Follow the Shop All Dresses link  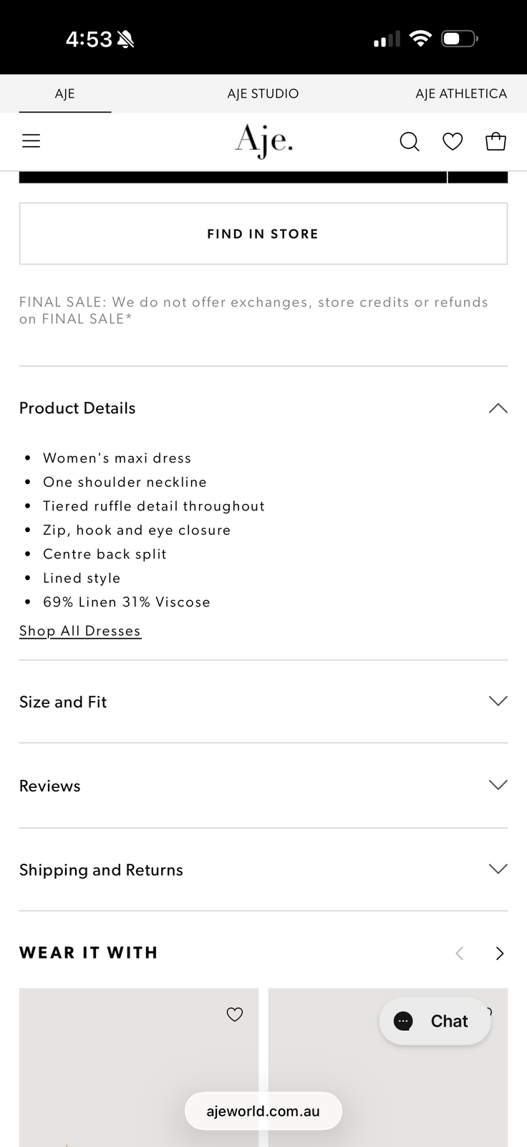click(x=80, y=631)
